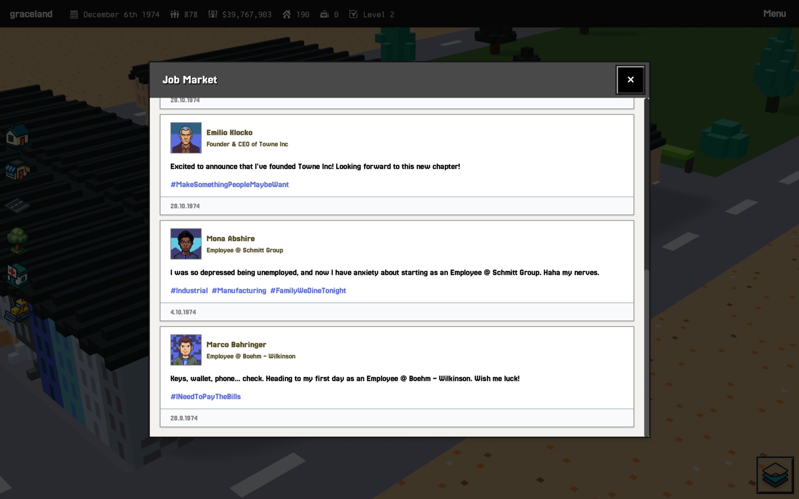Open the #Industrial hashtag

(x=189, y=291)
